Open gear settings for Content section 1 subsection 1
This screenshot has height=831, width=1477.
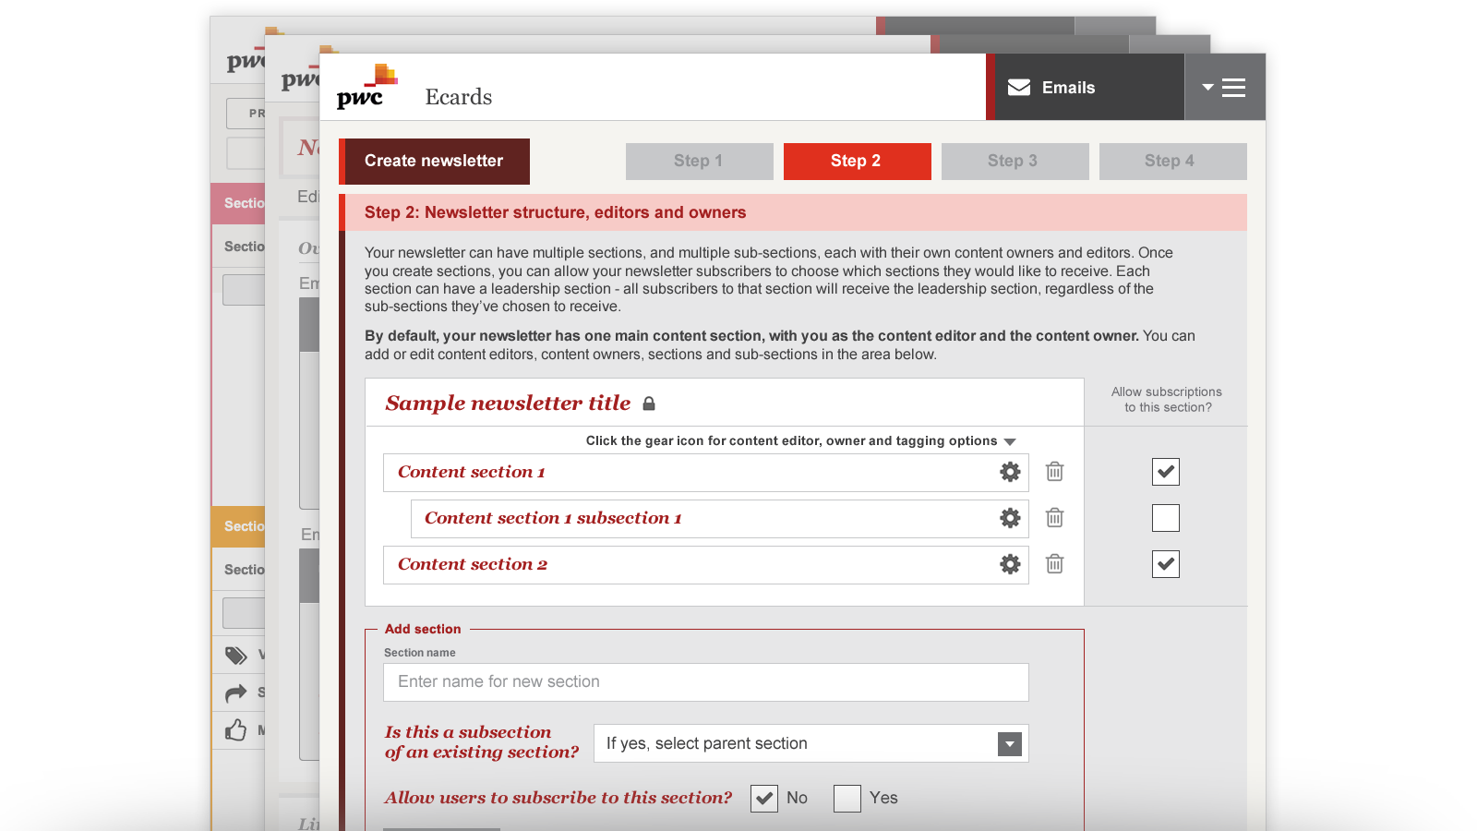(x=1010, y=518)
